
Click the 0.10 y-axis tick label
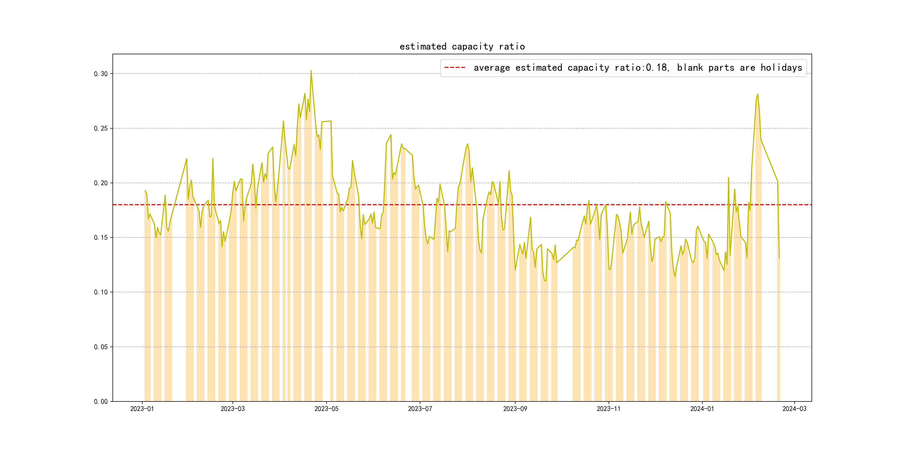click(101, 292)
